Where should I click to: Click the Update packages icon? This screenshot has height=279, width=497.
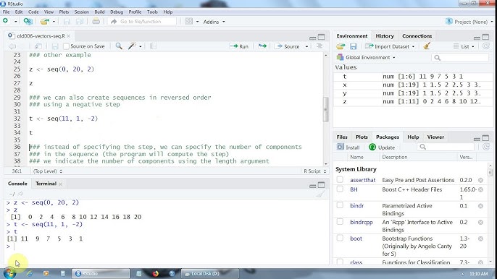coord(382,147)
